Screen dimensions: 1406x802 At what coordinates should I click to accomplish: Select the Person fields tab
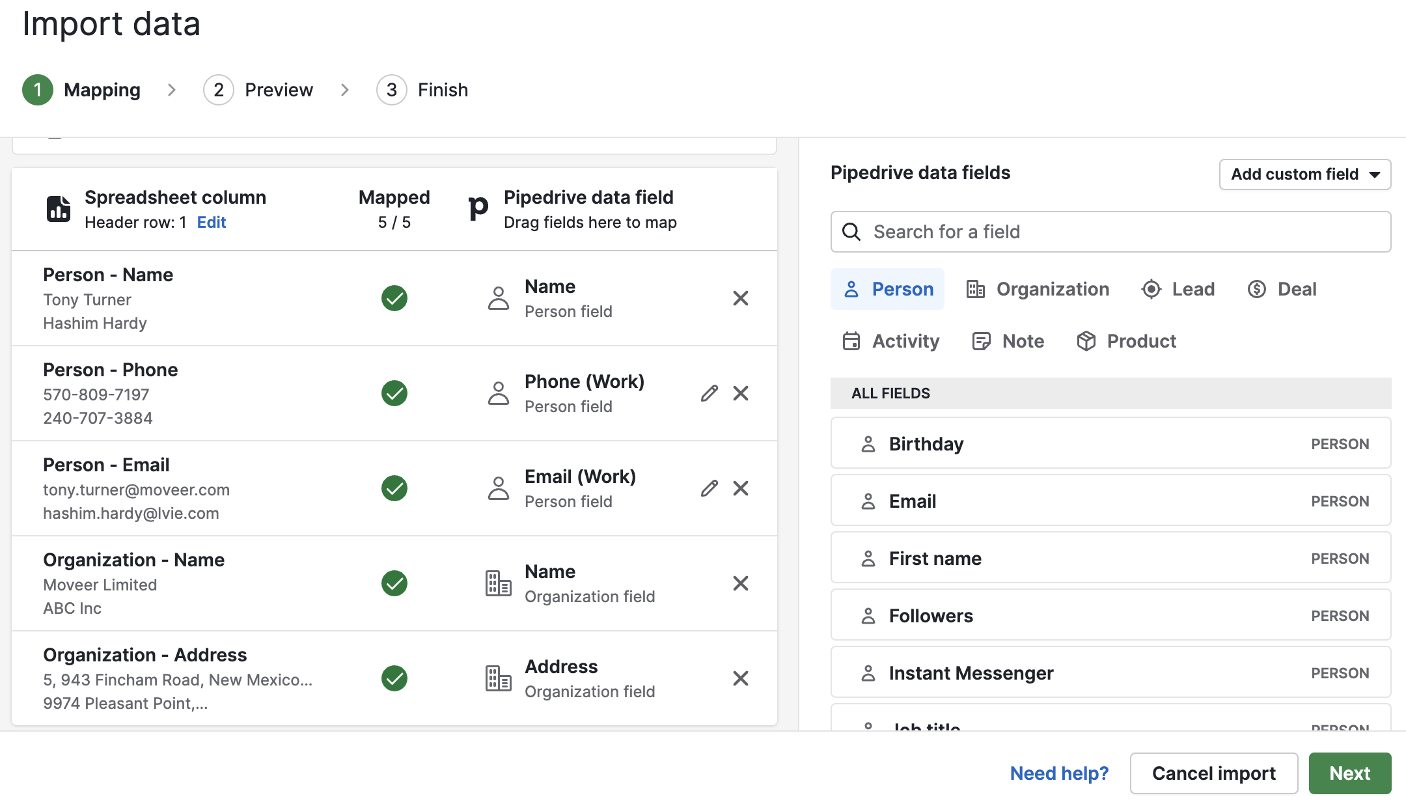coord(888,289)
